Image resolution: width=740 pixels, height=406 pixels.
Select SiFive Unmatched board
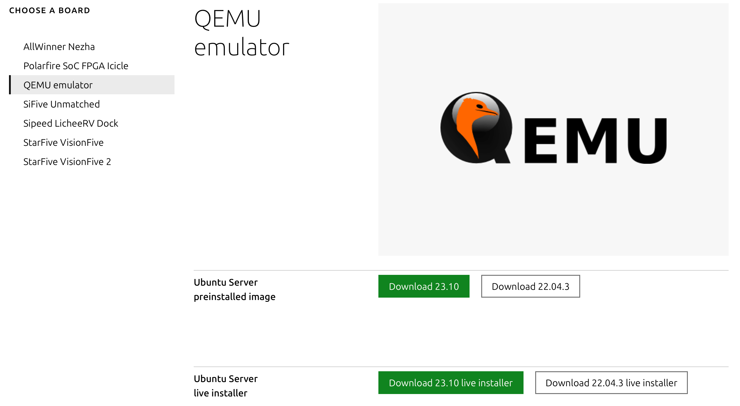tap(61, 104)
